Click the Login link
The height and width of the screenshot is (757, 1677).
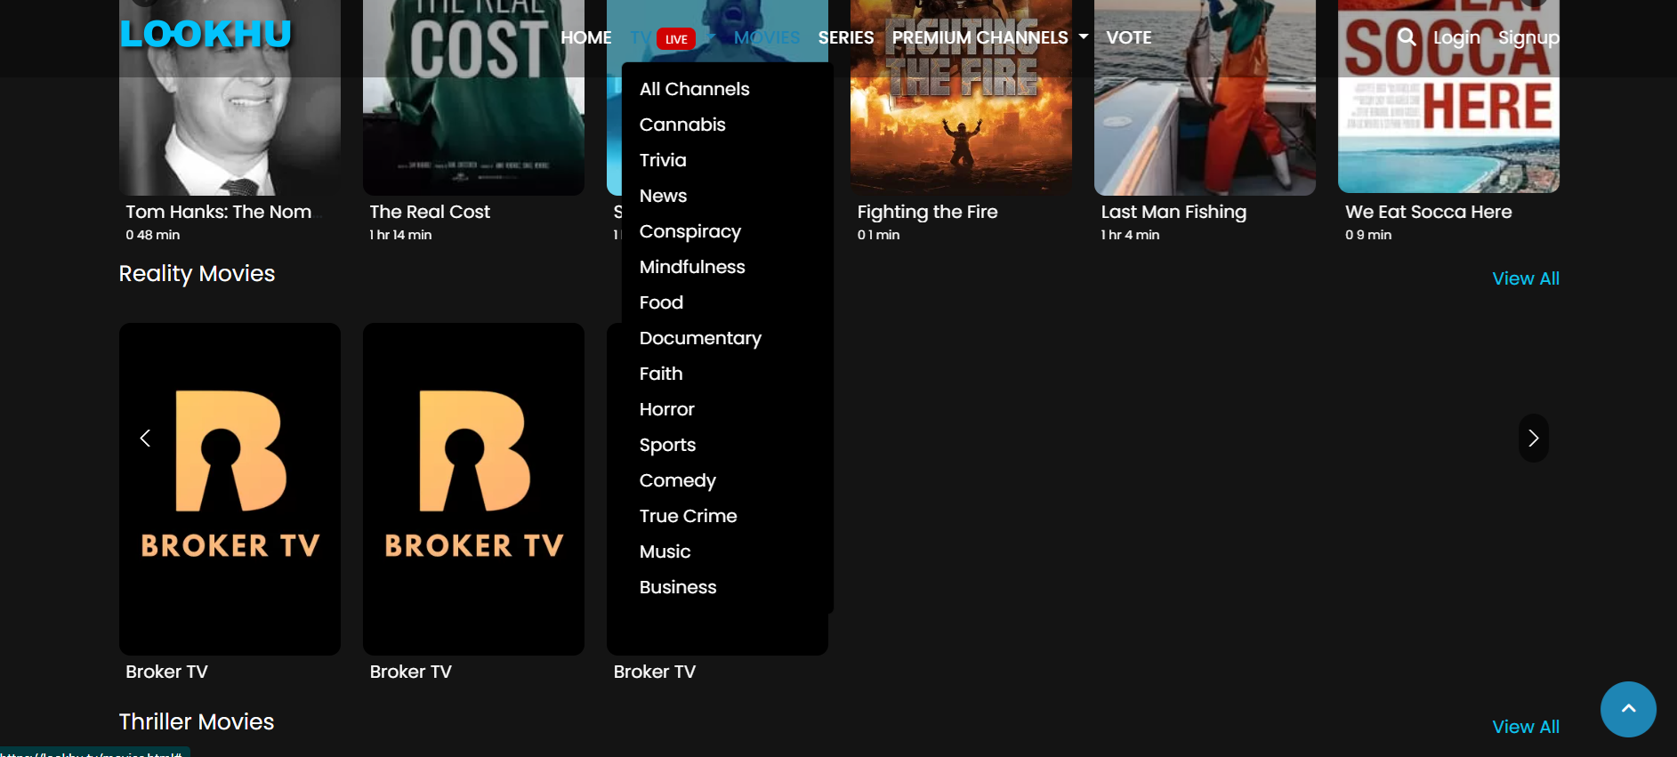[x=1456, y=37]
